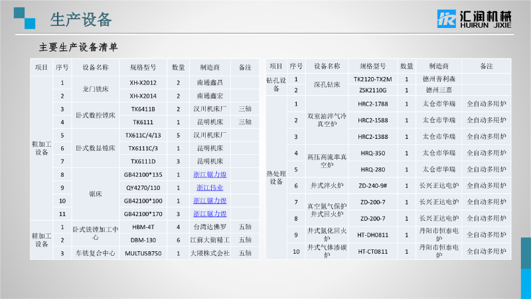The height and width of the screenshot is (299, 531).
Task: Click the TK2120-TX2M model cell
Action: tap(372, 79)
